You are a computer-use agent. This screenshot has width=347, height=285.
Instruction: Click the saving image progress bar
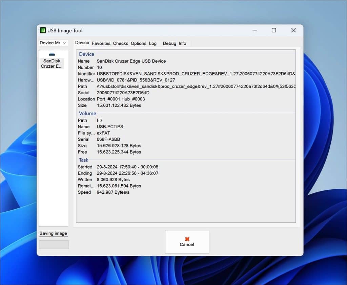(x=54, y=245)
